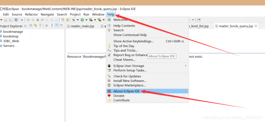Select Show Active Keybindings...
The width and height of the screenshot is (265, 122).
click(x=147, y=41)
